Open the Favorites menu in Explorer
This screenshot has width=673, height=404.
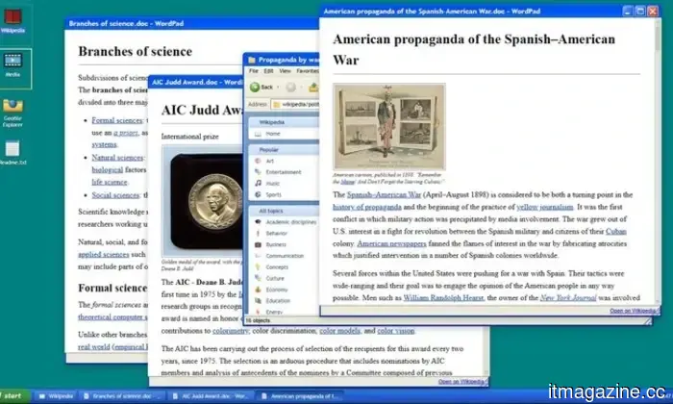point(308,71)
